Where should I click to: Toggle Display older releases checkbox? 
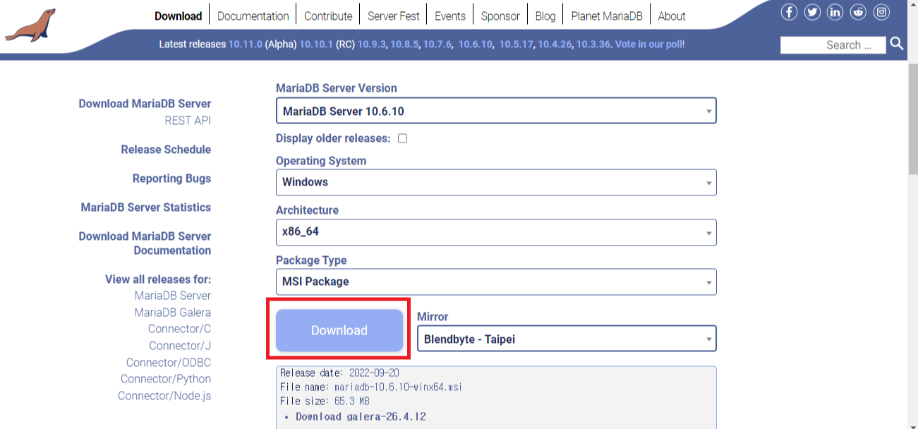(402, 138)
